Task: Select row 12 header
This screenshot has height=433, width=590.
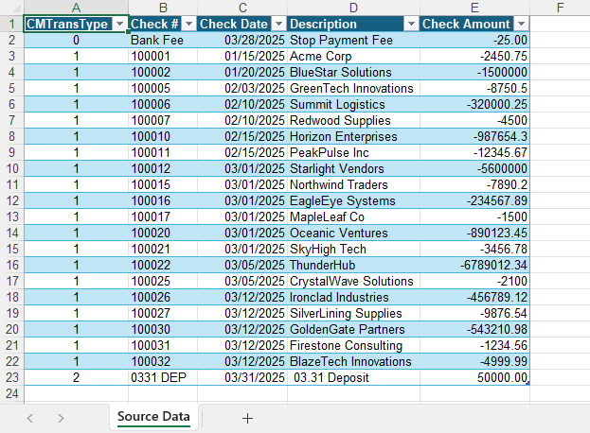Action: (12, 201)
